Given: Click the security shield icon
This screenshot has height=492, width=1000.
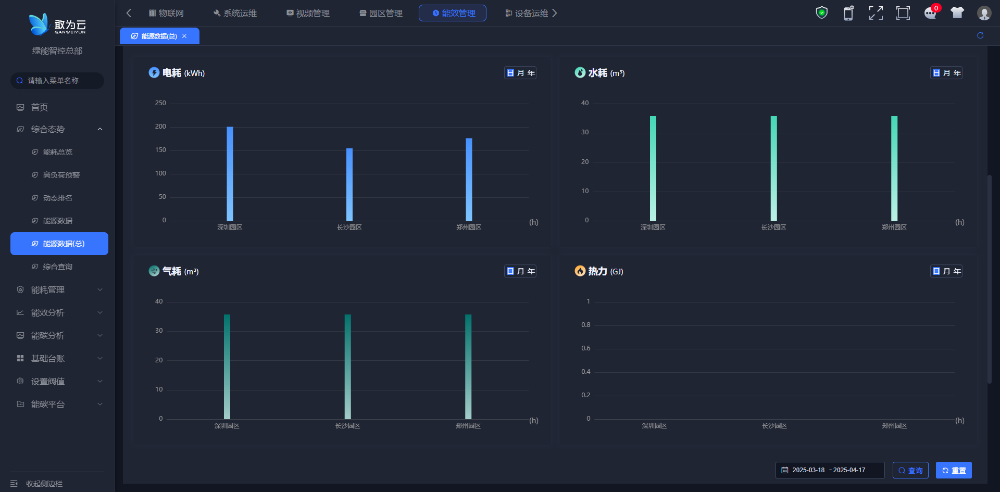Looking at the screenshot, I should 822,12.
